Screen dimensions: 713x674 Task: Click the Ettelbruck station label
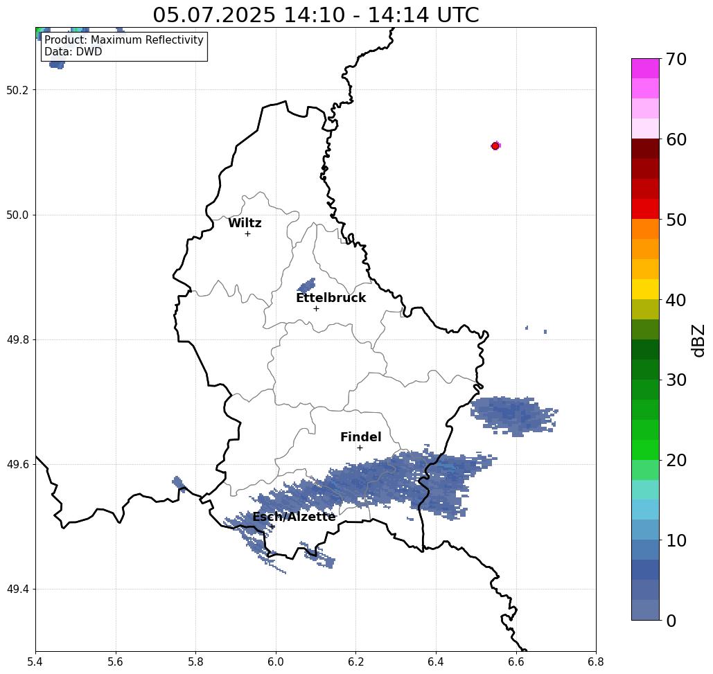[331, 298]
